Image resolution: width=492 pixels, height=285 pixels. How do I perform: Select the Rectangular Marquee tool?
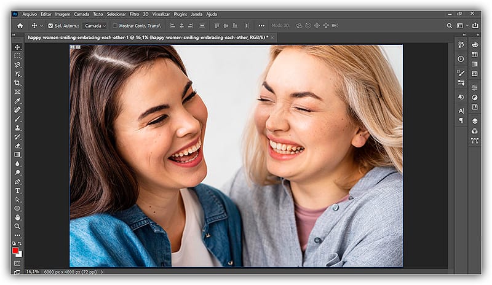17,56
